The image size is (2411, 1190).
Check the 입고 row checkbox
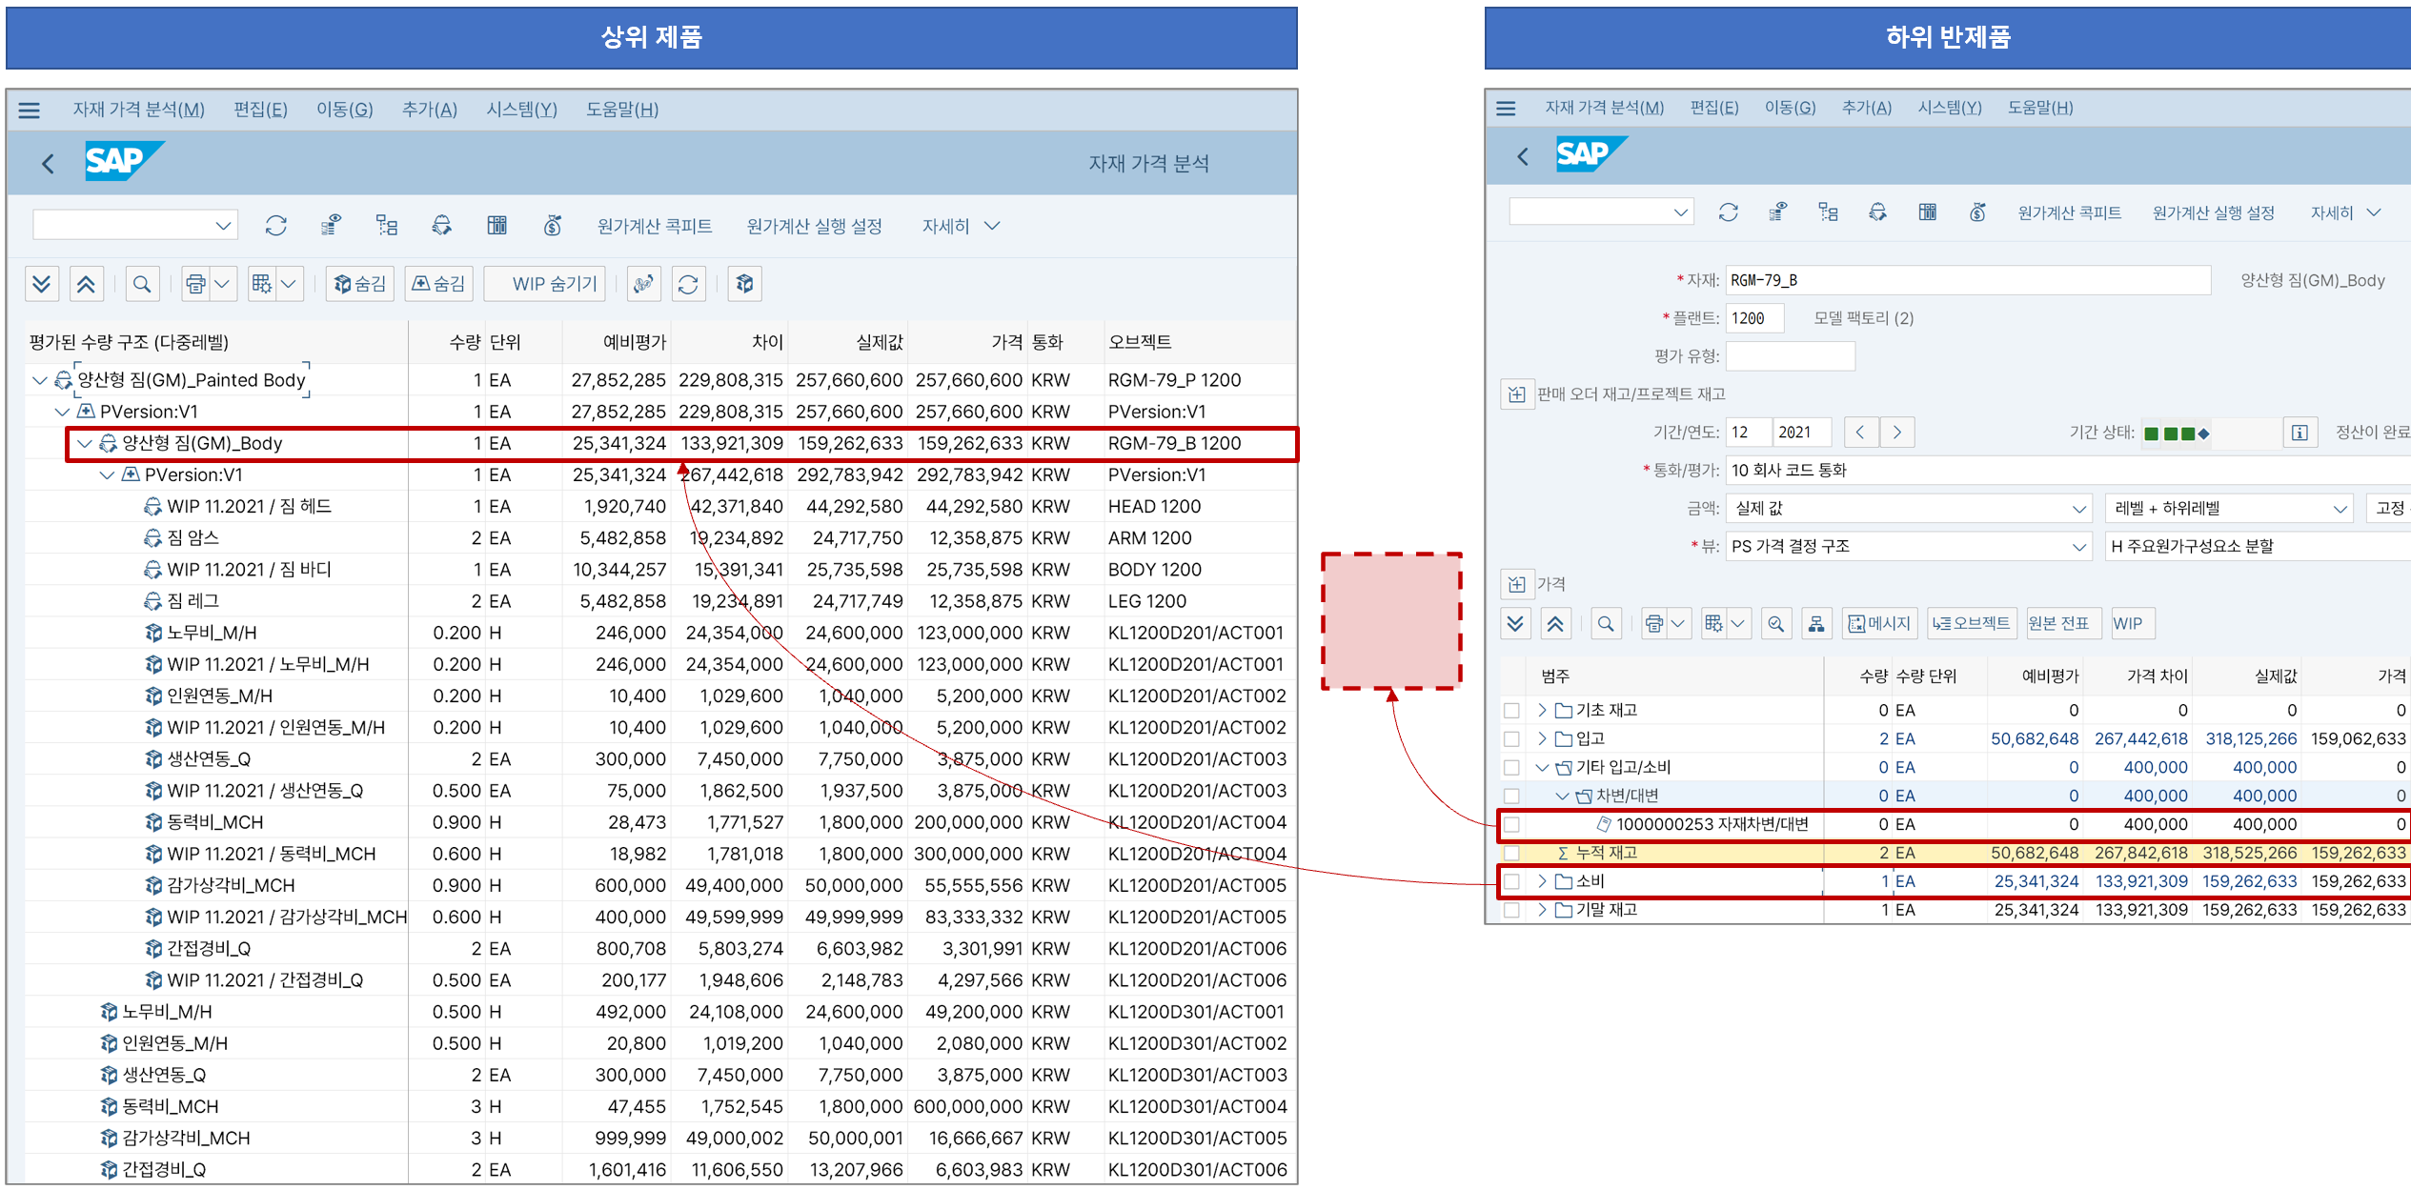pos(1511,739)
